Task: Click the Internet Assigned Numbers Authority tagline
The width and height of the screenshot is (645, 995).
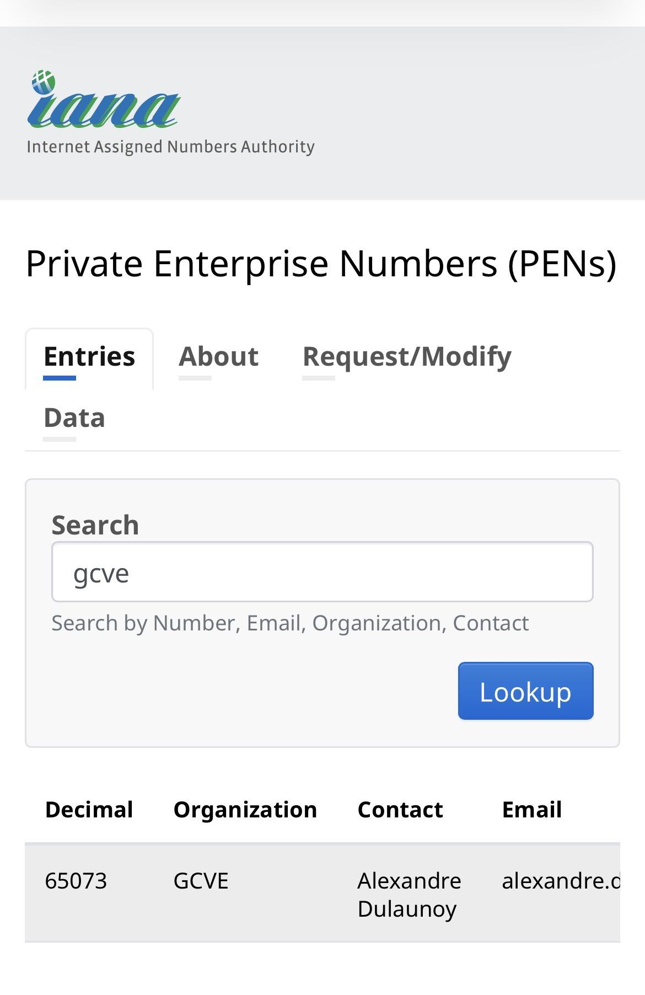Action: click(x=170, y=147)
